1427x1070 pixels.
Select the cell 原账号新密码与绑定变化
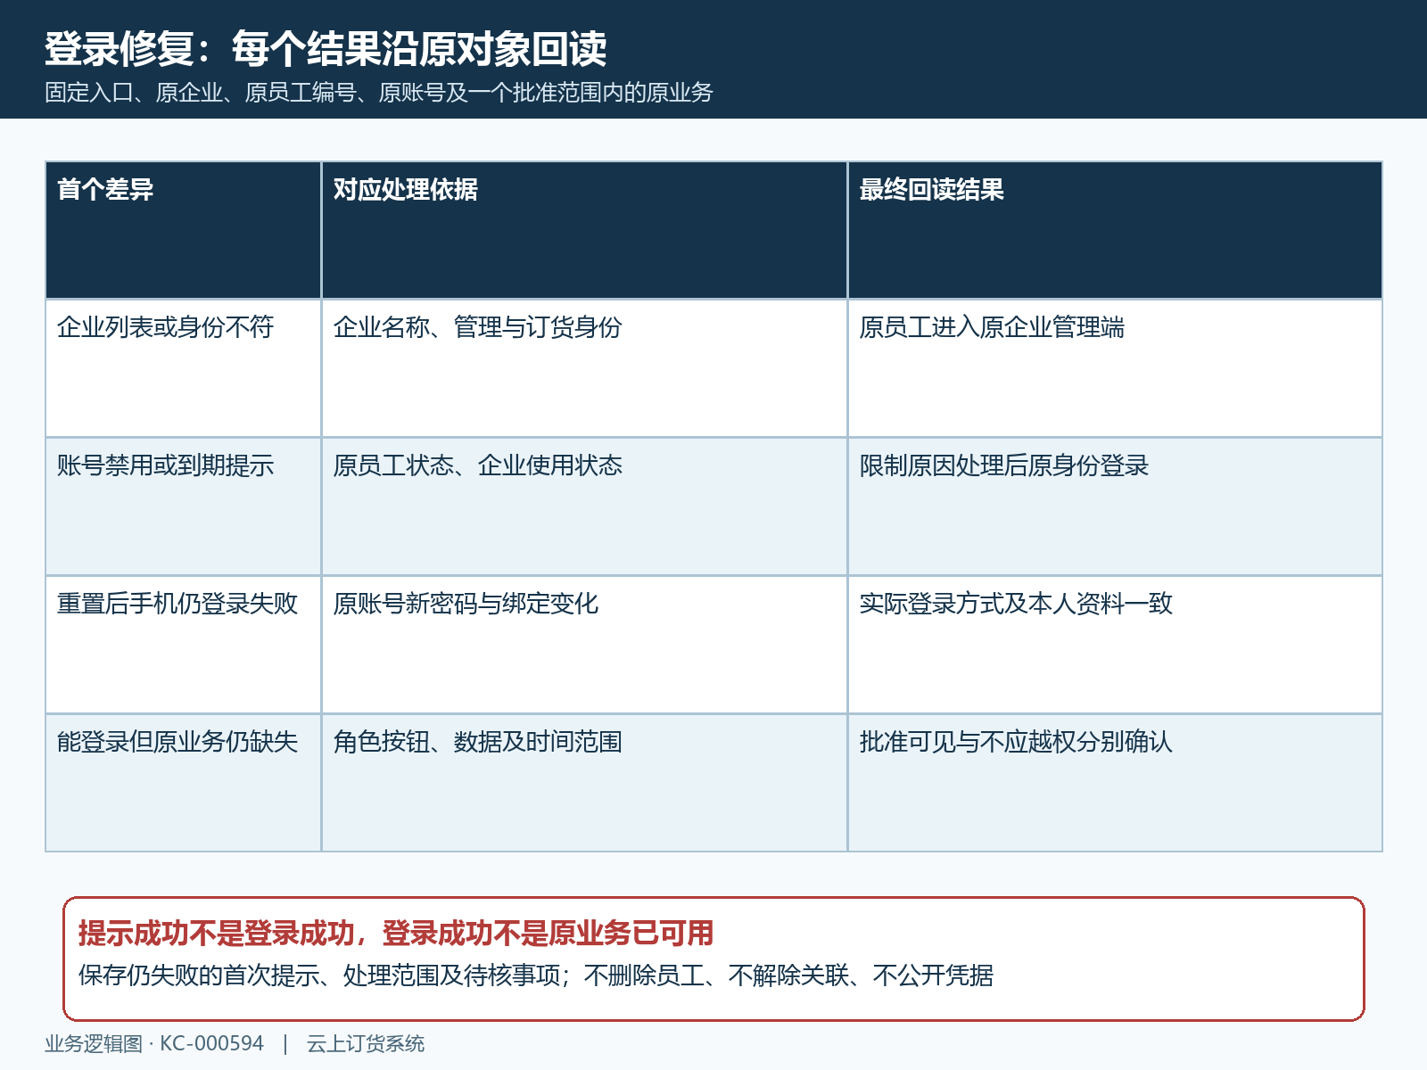(584, 645)
